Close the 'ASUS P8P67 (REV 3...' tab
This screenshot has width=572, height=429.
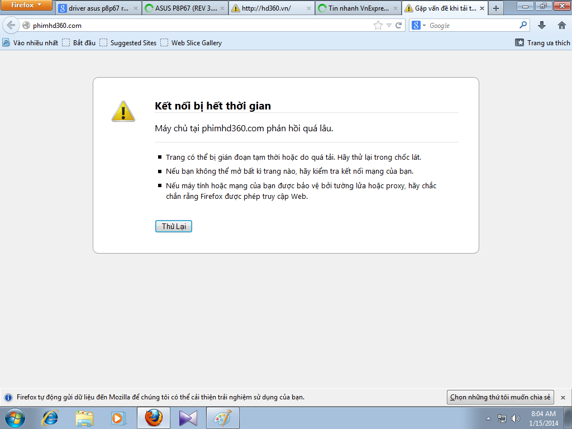tap(222, 8)
